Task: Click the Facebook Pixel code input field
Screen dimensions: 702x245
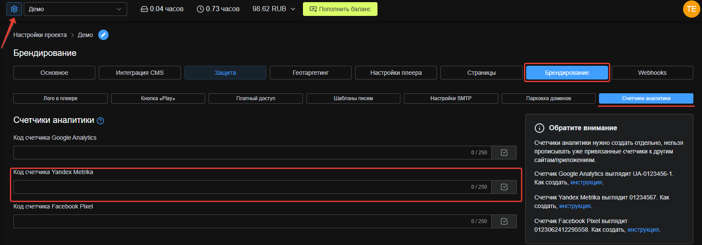Action: click(252, 221)
